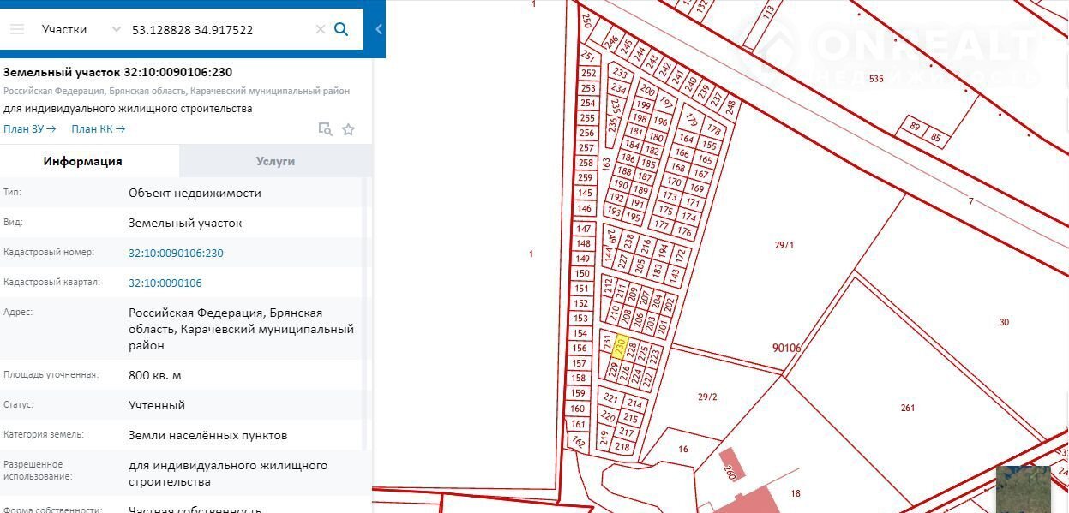This screenshot has height=513, width=1069.
Task: Open the hamburger menu in search bar
Action: (17, 29)
